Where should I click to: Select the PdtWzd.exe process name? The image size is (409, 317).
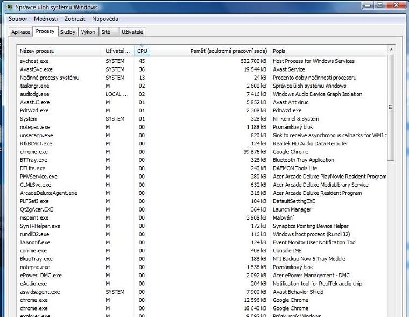click(34, 111)
